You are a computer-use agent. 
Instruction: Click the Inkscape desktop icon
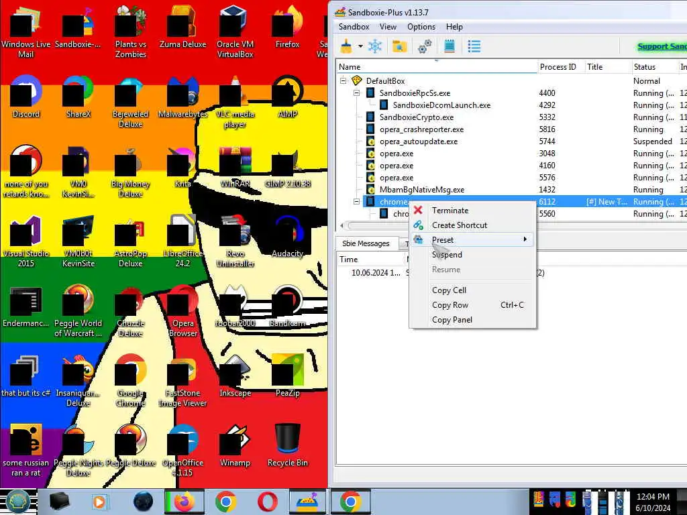pyautogui.click(x=235, y=376)
